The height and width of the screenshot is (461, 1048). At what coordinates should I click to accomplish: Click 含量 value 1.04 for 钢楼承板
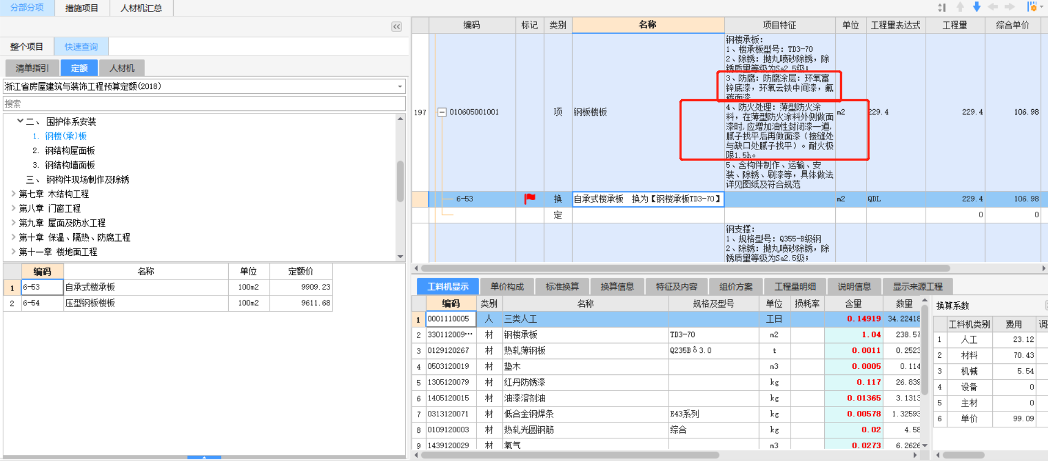point(853,335)
